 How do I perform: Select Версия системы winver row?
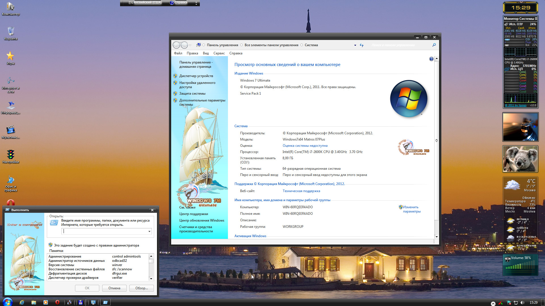click(98, 265)
